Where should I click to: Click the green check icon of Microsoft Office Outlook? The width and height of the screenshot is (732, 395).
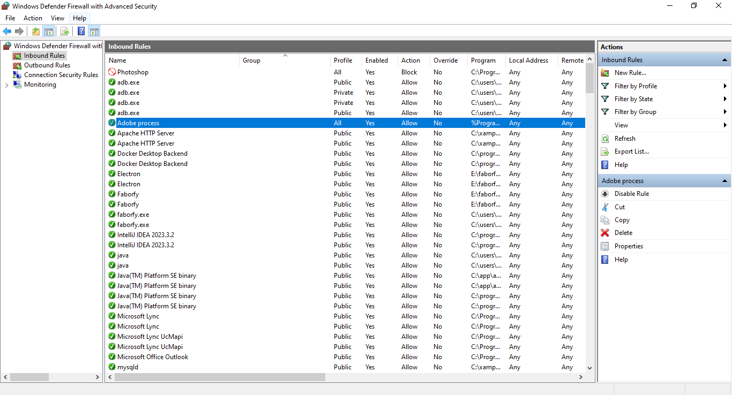tap(112, 357)
